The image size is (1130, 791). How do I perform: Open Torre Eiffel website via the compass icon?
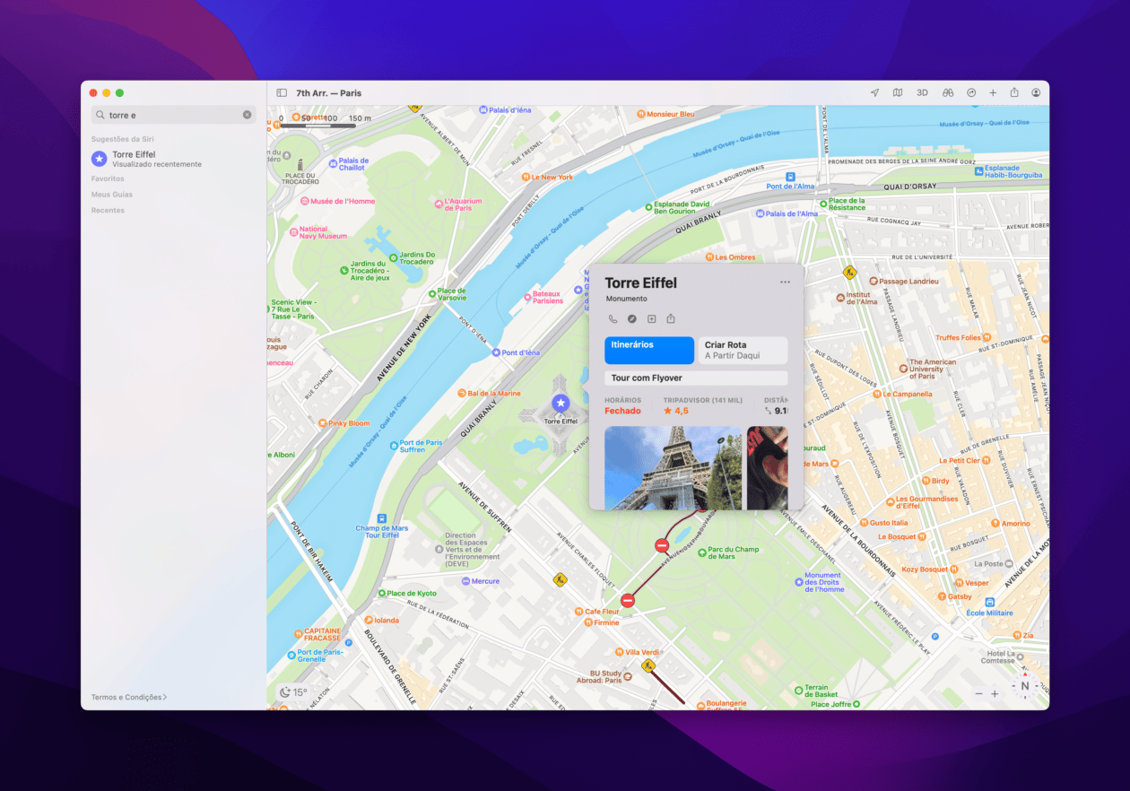coord(633,318)
